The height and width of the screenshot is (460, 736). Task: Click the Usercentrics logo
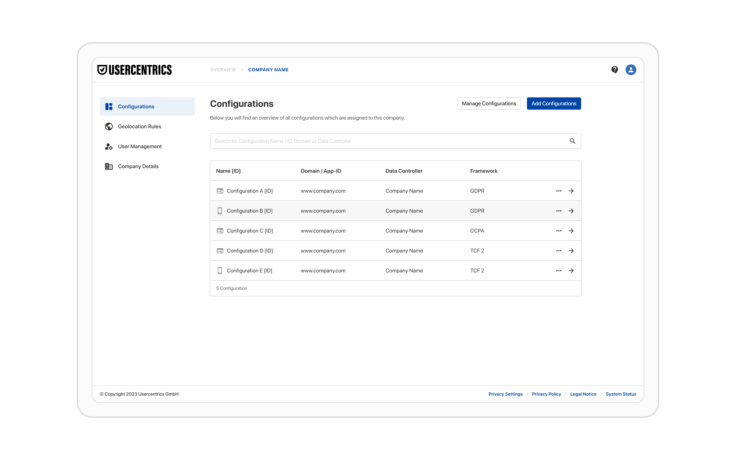134,70
